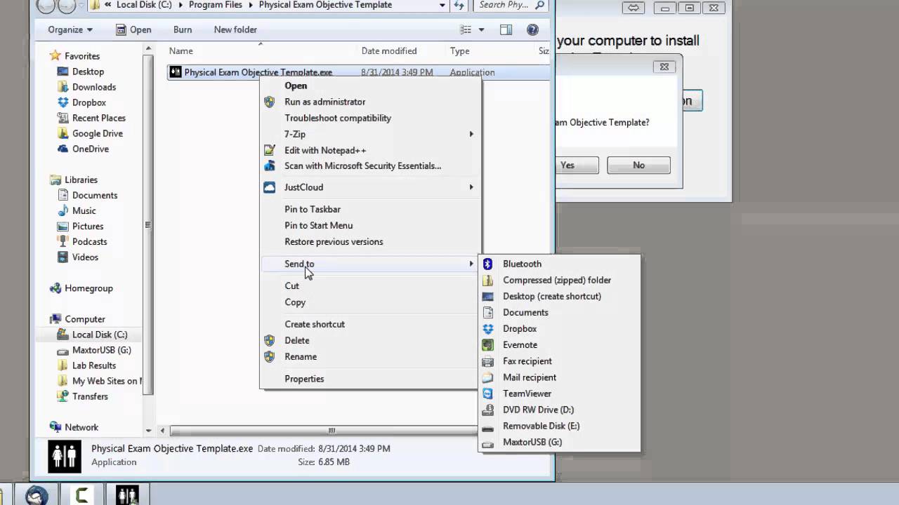Click the shield icon beside Run as administrator
The width and height of the screenshot is (899, 505).
pyautogui.click(x=269, y=102)
